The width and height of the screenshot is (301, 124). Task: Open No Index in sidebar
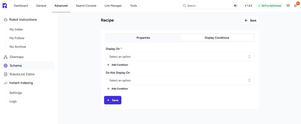16,29
